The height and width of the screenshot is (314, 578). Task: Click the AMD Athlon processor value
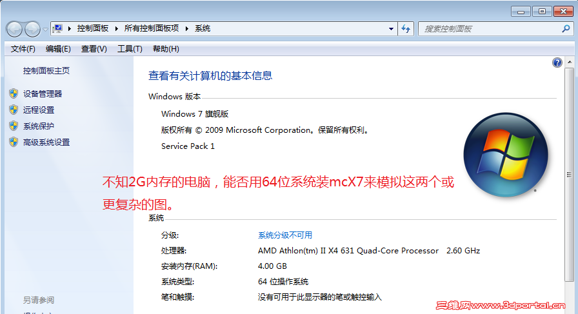coord(368,251)
